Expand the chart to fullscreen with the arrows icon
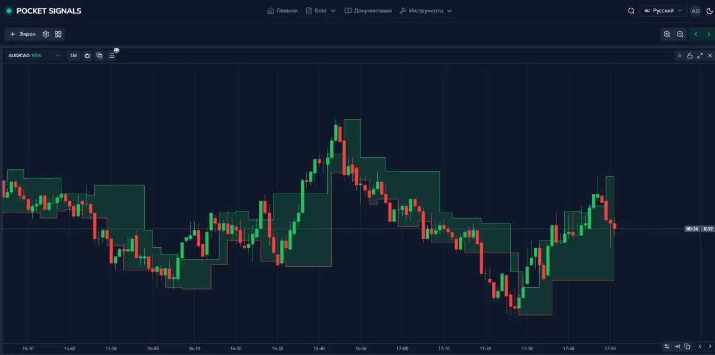This screenshot has height=355, width=715. pos(698,55)
